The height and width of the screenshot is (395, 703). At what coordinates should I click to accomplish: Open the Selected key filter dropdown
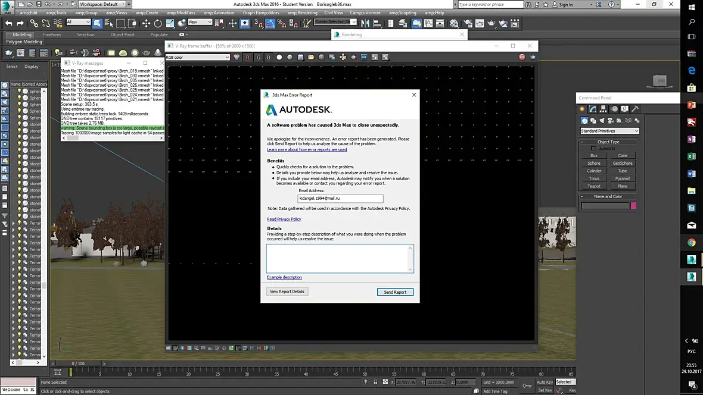pyautogui.click(x=565, y=382)
